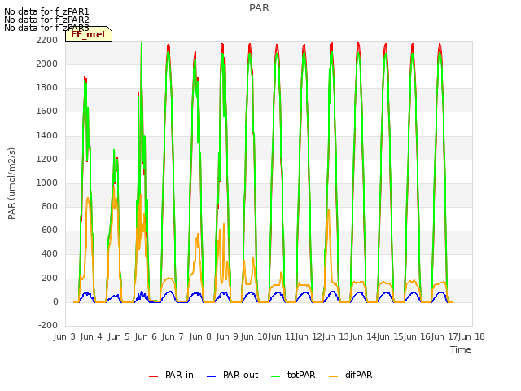521x391 pixels.
Task: Click the 1800 y-axis tick label
Action: coord(47,88)
